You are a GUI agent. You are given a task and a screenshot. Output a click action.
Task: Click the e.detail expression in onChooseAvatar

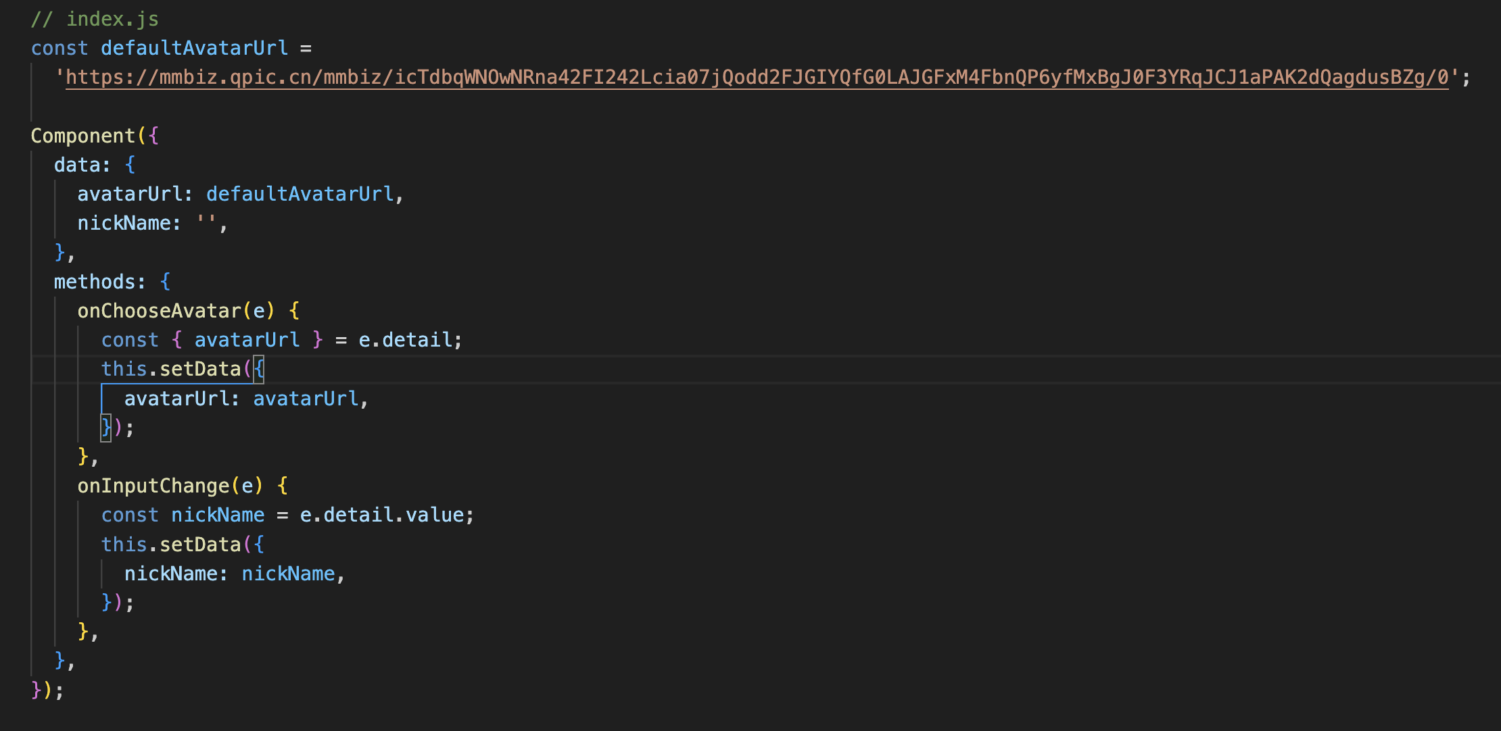[x=405, y=340]
